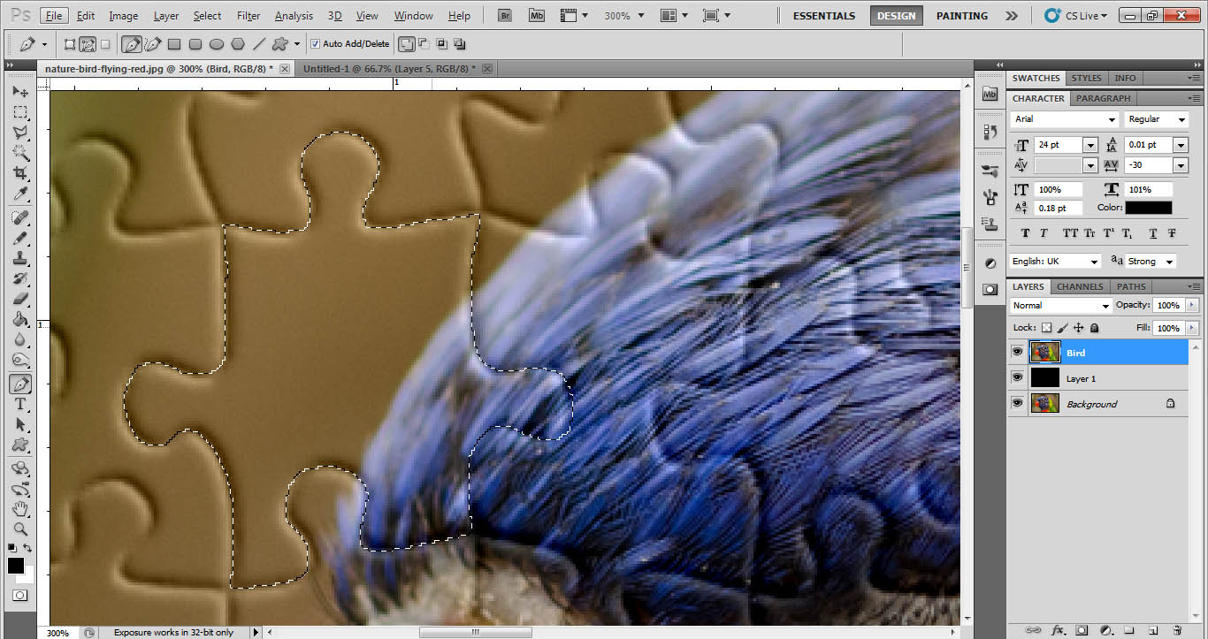The image size is (1208, 639).
Task: Open the layer blend mode dropdown showing Normal
Action: (1106, 305)
